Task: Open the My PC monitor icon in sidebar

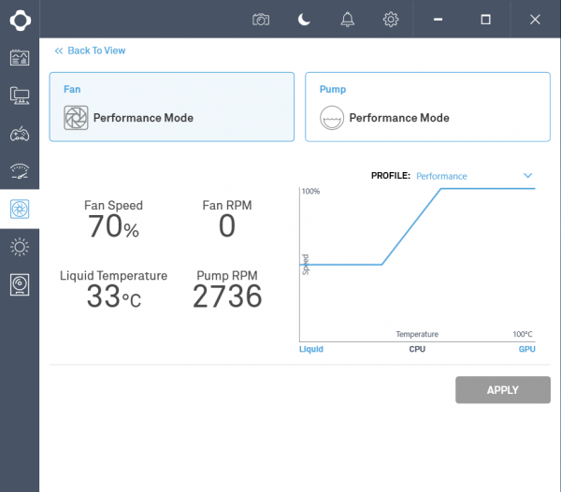Action: [20, 95]
